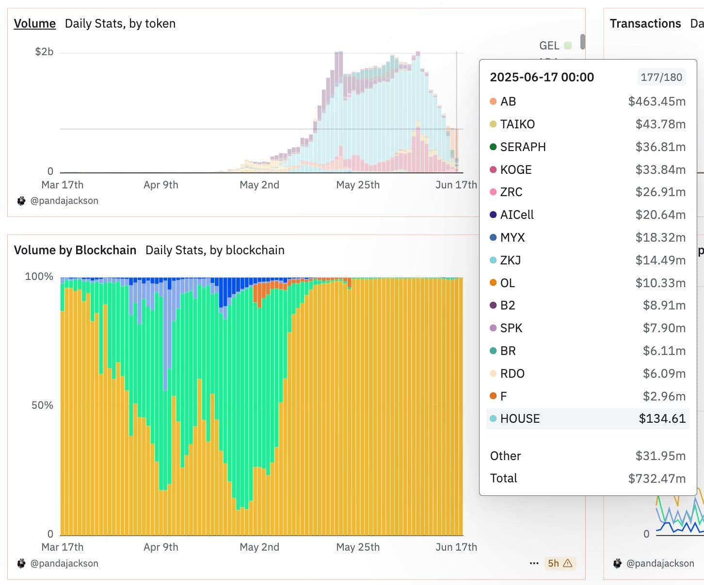Open the chart options ellipsis menu

coord(534,563)
